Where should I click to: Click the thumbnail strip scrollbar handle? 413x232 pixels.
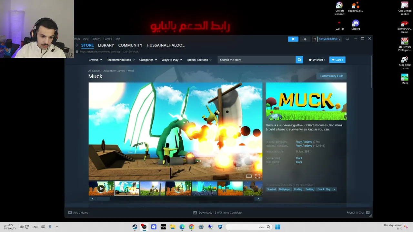[x=103, y=199]
